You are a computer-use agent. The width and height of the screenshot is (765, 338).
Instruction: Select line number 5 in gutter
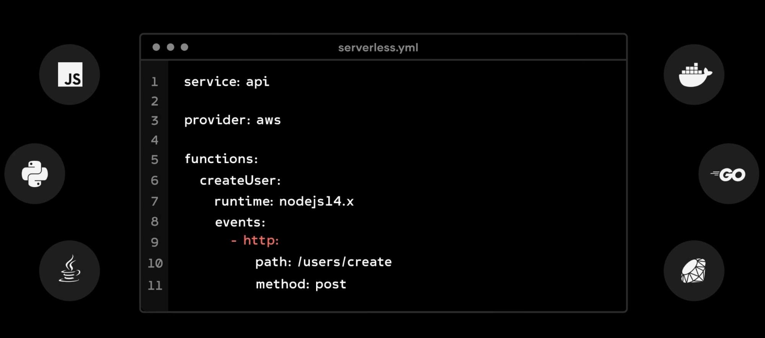coord(155,159)
